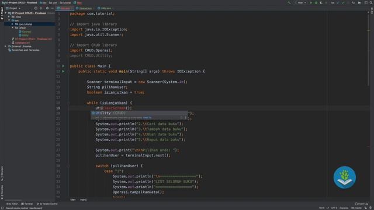Image resolution: width=374 pixels, height=210 pixels.
Task: Click the Structure vertical side tab
Action: click(2, 173)
